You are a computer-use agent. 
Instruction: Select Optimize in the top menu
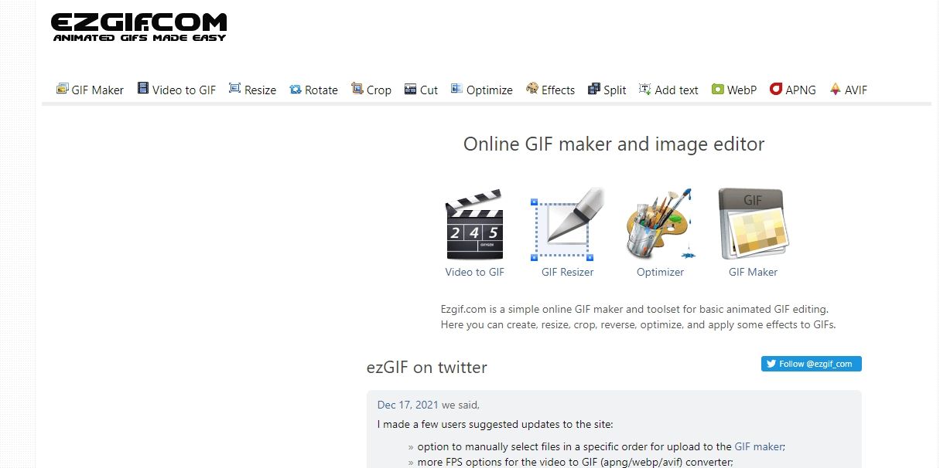pos(490,90)
